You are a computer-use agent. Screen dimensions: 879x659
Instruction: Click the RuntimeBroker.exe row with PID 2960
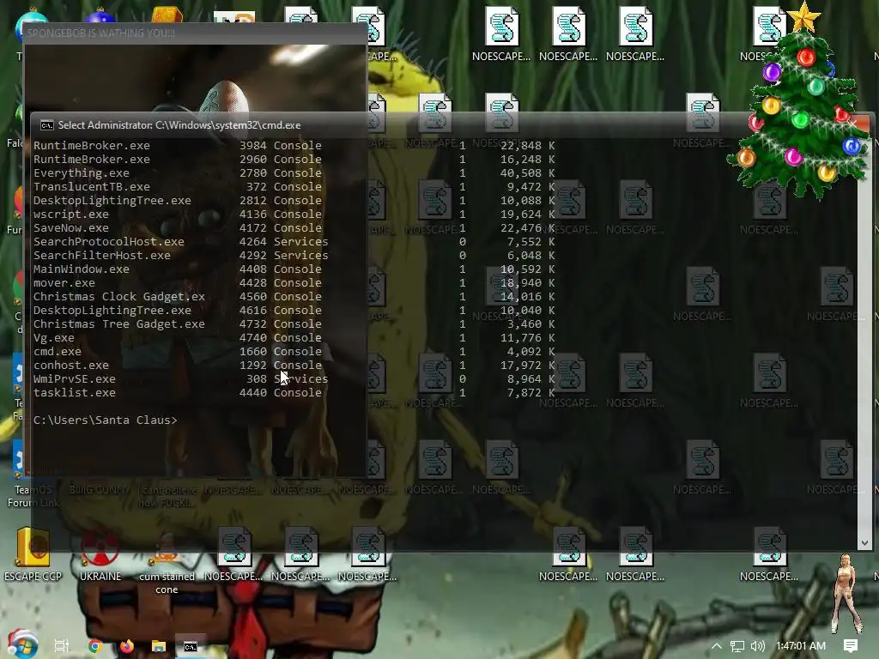(294, 159)
